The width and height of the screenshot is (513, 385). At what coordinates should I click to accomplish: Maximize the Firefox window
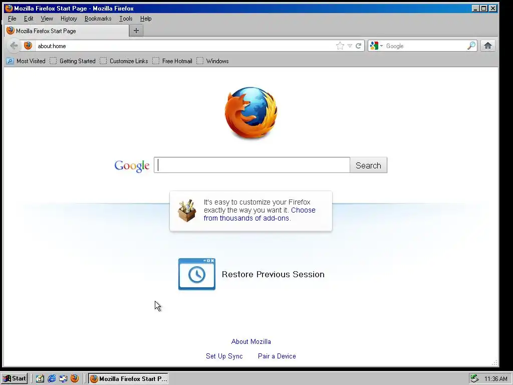click(x=483, y=9)
